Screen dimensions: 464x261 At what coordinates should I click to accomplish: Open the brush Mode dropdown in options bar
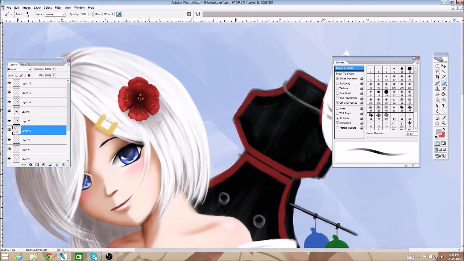point(55,14)
